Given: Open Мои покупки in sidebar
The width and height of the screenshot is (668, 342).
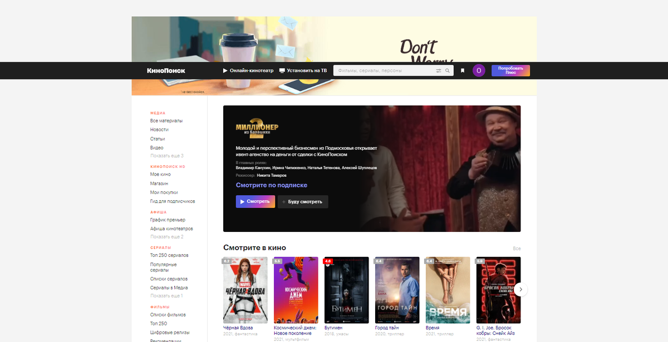Looking at the screenshot, I should [x=164, y=192].
